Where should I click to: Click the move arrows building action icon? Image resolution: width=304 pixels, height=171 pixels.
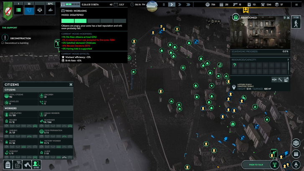point(274,80)
